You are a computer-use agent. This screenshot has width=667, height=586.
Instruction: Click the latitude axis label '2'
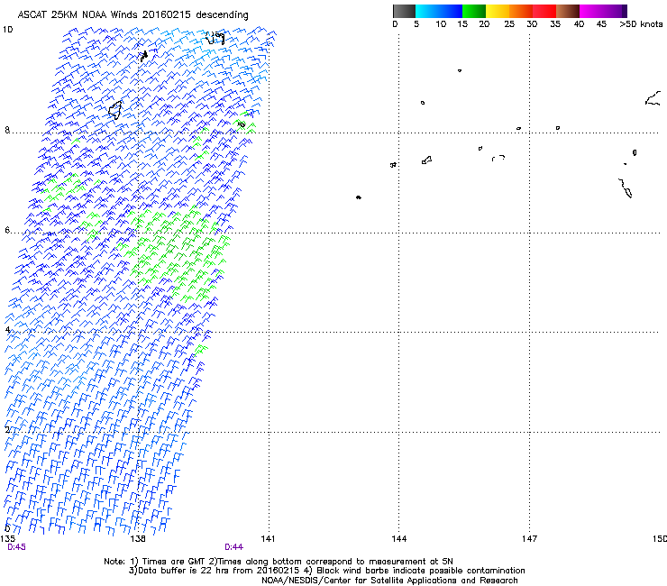pos(7,429)
